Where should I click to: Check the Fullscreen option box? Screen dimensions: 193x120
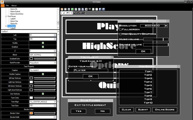(121, 29)
